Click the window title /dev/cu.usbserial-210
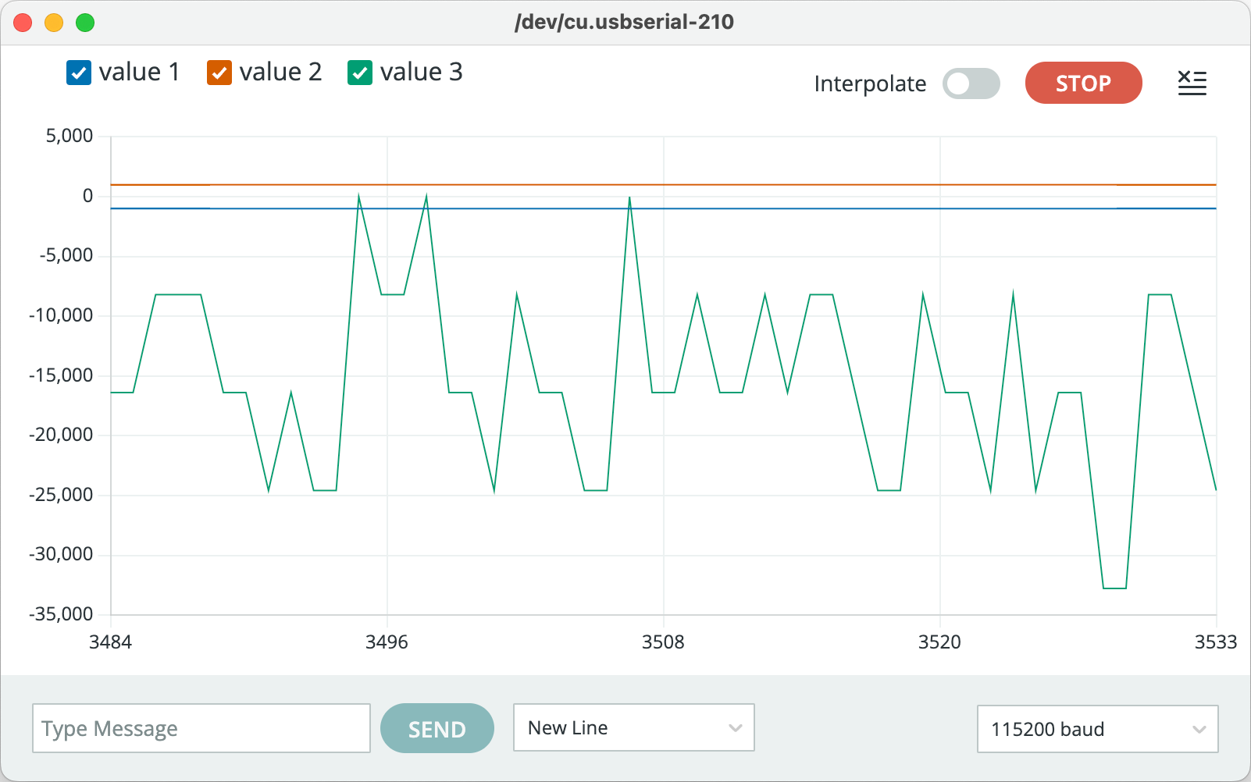This screenshot has height=782, width=1251. (x=624, y=22)
